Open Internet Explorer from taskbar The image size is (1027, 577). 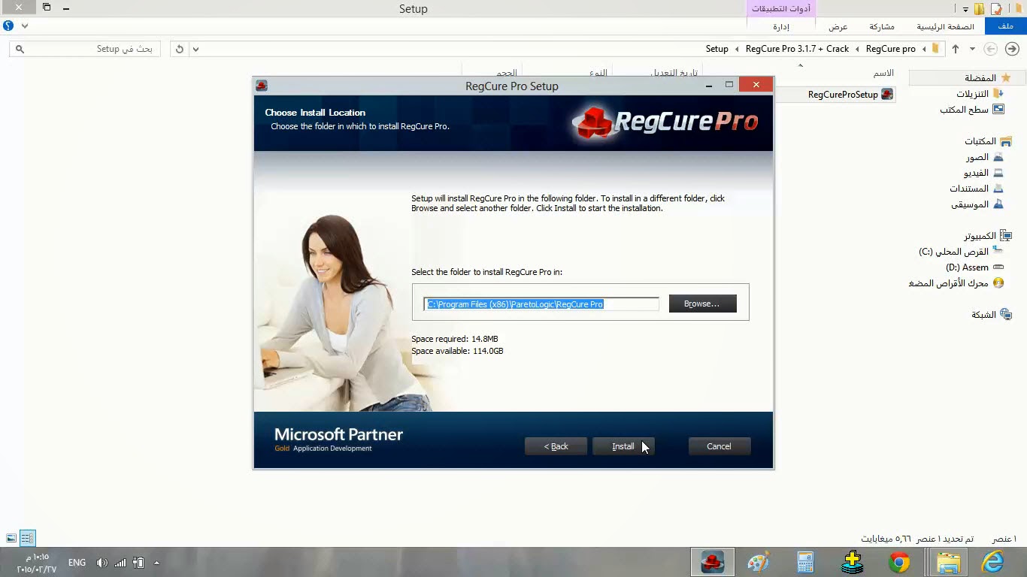tap(993, 562)
